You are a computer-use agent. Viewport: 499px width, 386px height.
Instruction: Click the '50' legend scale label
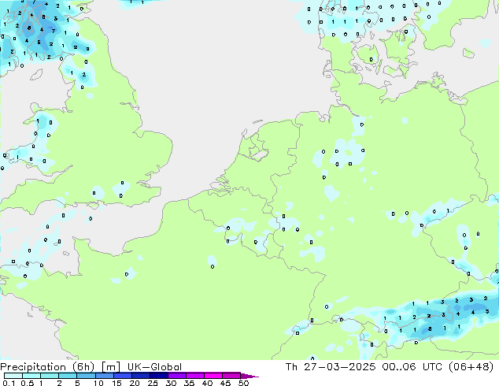(x=243, y=383)
